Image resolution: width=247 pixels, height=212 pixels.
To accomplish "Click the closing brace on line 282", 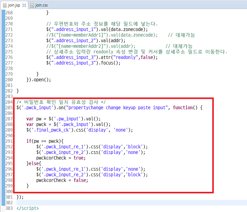I will [18, 91].
